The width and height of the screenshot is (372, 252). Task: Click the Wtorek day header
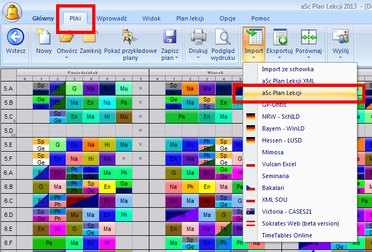(215, 72)
